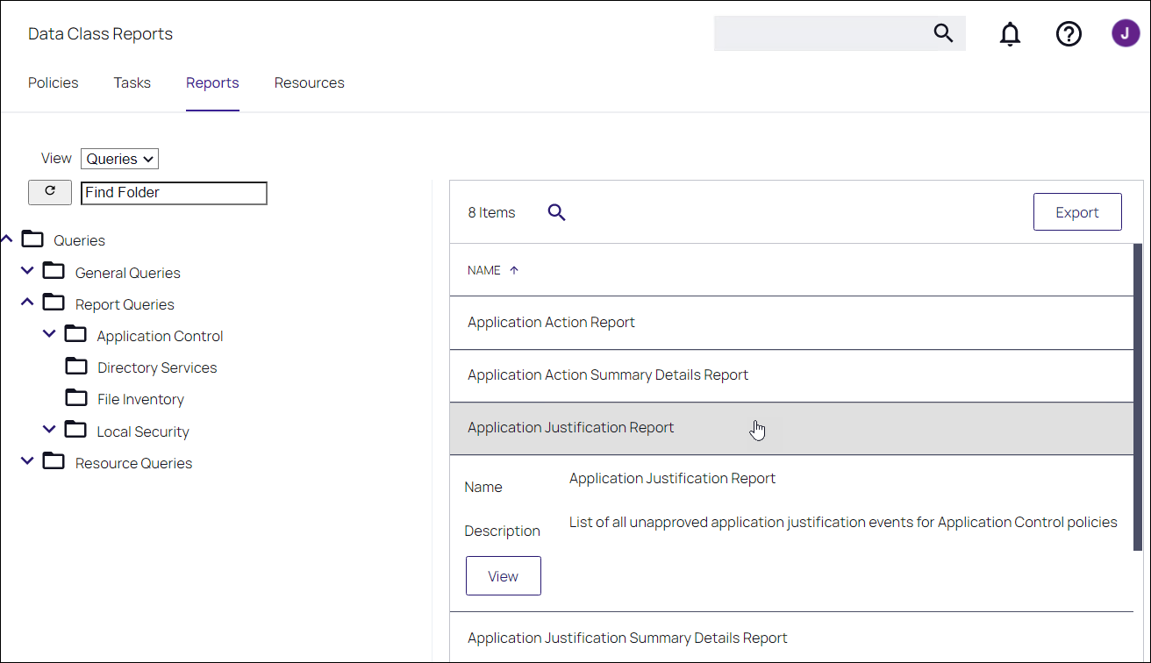
Task: Click the Directory Services folder icon
Action: (x=76, y=366)
